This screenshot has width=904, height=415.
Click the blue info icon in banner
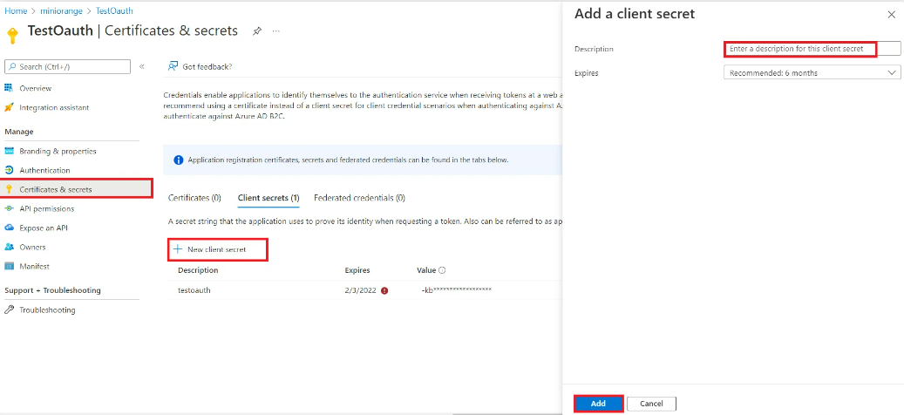tap(179, 160)
